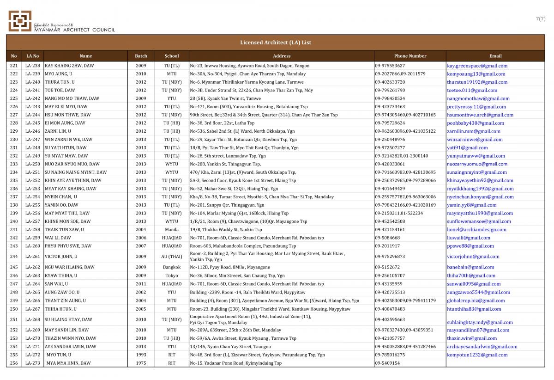Open email liuwaili@gmail.com

click(469, 238)
